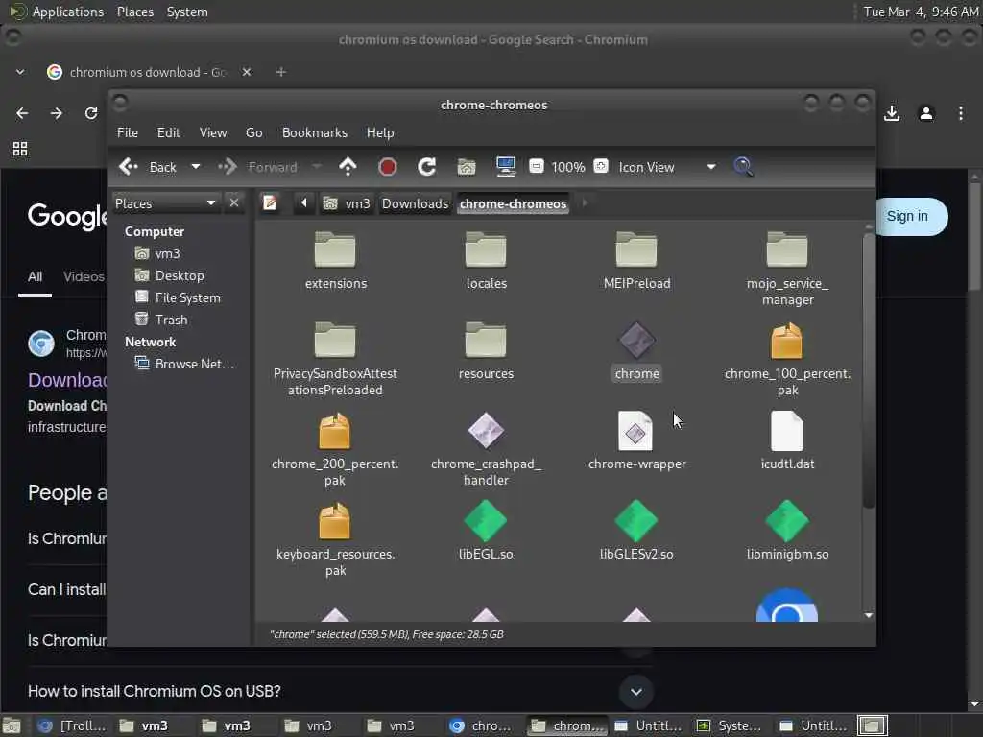
Task: Select the locales folder
Action: pyautogui.click(x=486, y=260)
